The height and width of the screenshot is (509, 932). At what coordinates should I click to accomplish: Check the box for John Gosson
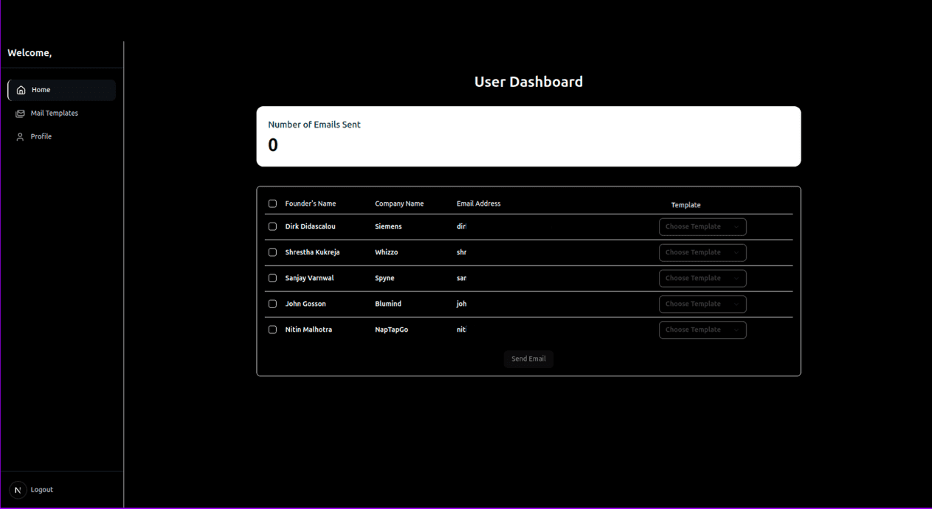(x=272, y=304)
